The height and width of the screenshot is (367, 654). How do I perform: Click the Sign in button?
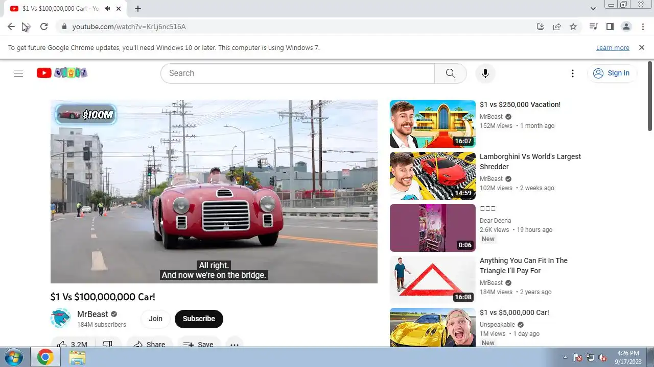point(612,73)
